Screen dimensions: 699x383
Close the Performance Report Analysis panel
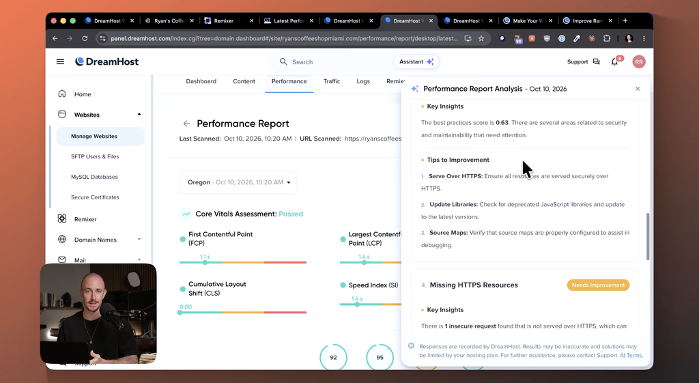pyautogui.click(x=638, y=89)
